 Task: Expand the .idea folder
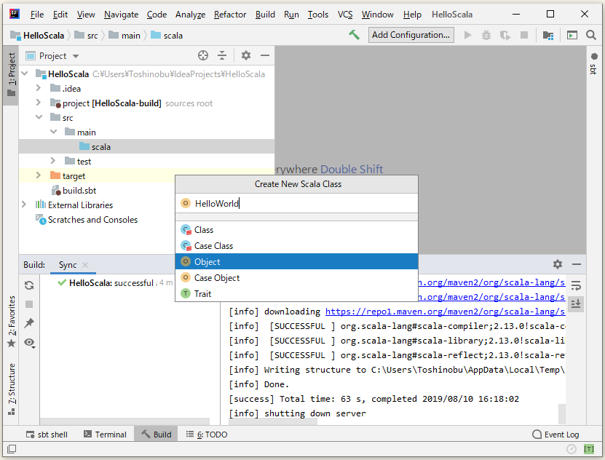(x=38, y=88)
